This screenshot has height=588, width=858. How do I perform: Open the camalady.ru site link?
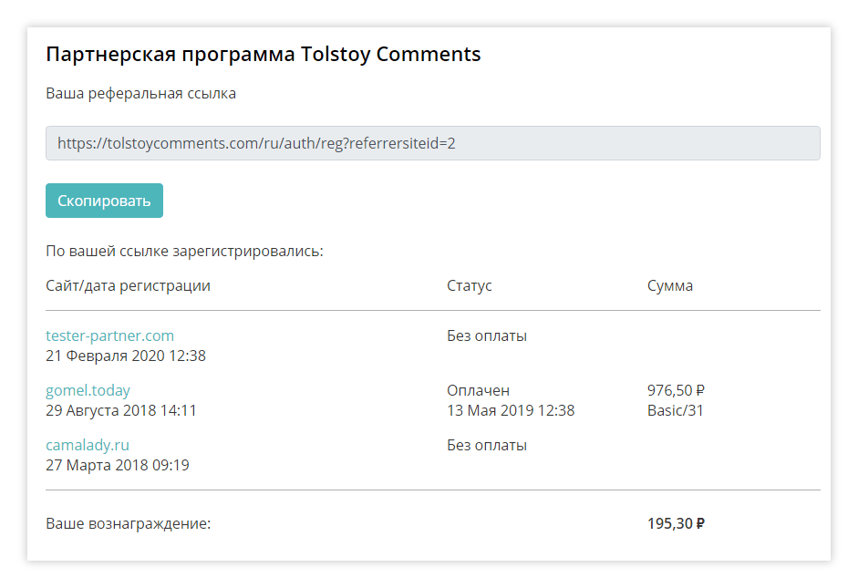[88, 445]
